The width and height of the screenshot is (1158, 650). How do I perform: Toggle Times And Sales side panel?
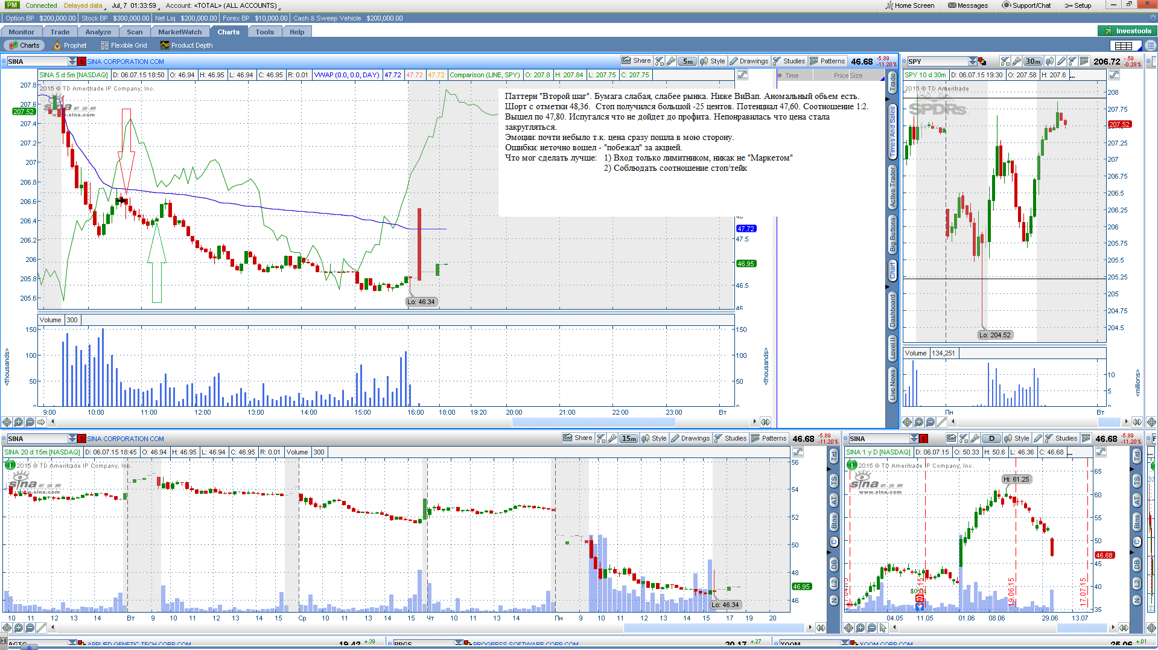click(892, 132)
